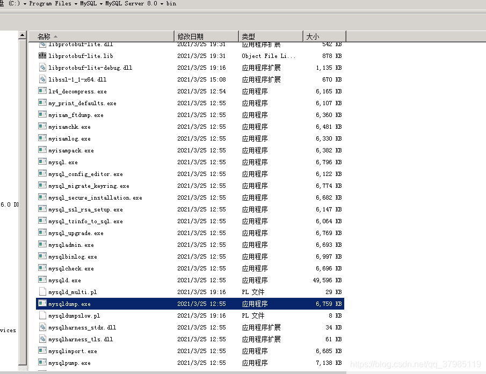The width and height of the screenshot is (486, 374).
Task: Click the Object File Li... type cell
Action: tap(269, 56)
